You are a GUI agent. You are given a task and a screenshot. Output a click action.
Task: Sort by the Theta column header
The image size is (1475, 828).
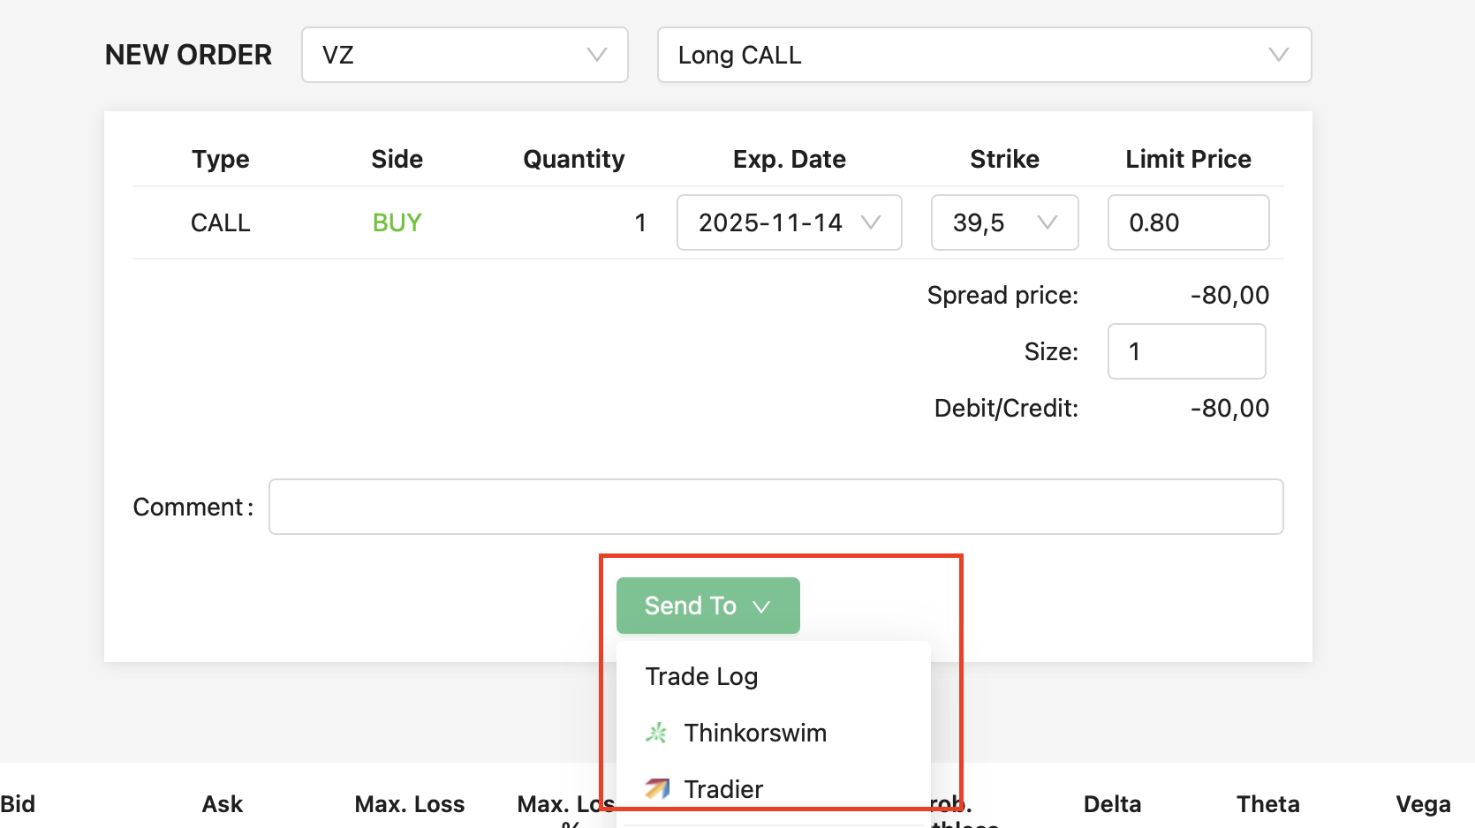tap(1267, 804)
